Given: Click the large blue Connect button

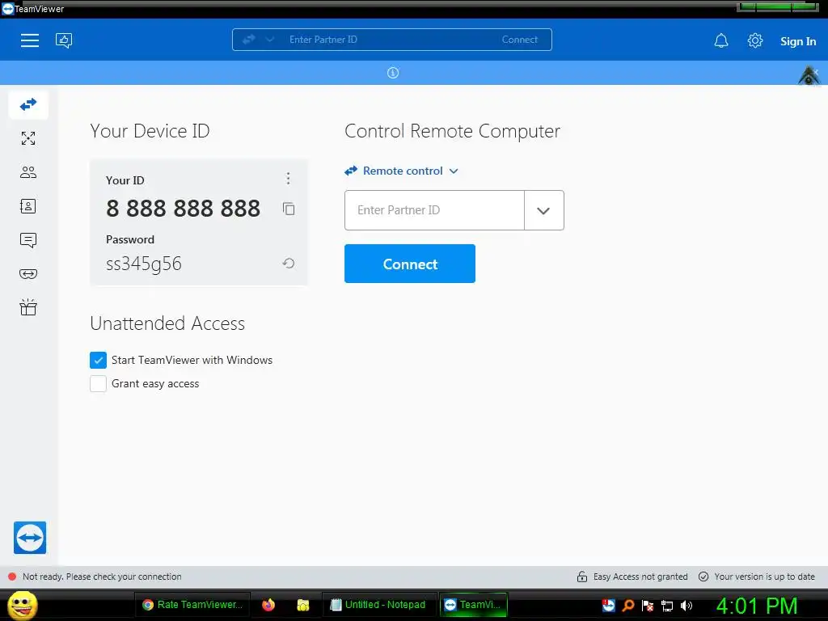Looking at the screenshot, I should 410,264.
